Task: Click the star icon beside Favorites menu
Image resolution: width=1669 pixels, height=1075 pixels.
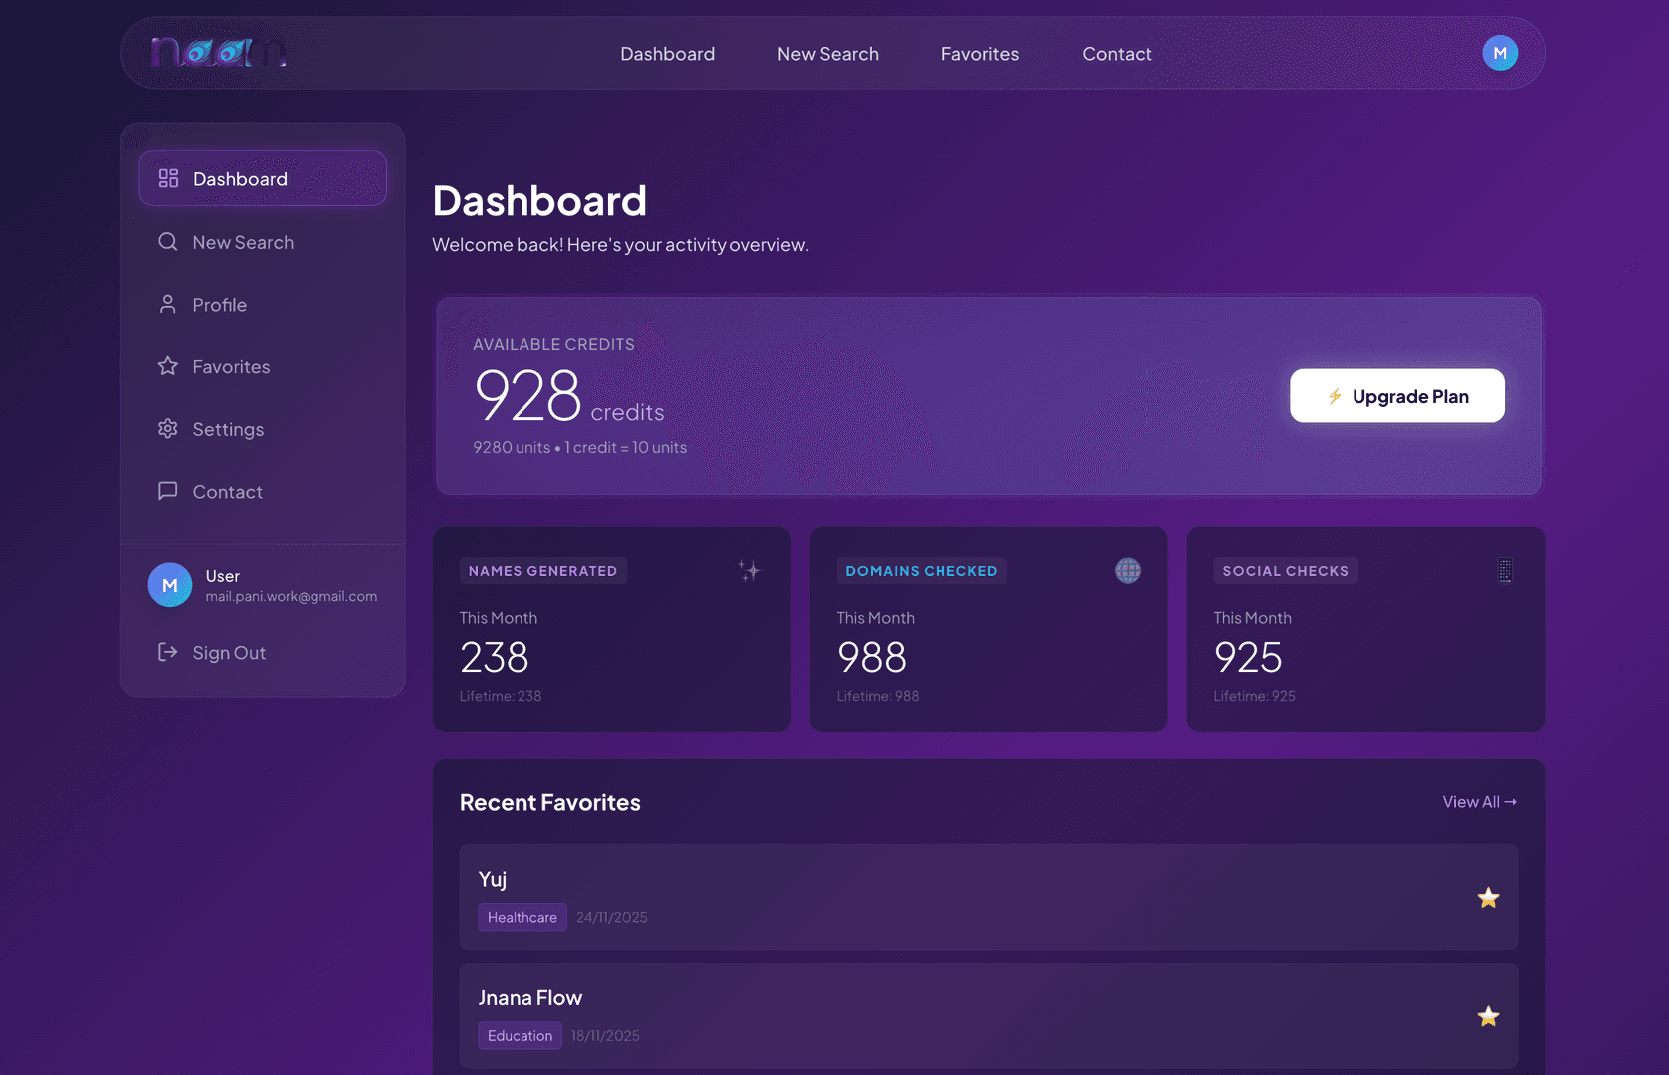Action: [x=167, y=366]
